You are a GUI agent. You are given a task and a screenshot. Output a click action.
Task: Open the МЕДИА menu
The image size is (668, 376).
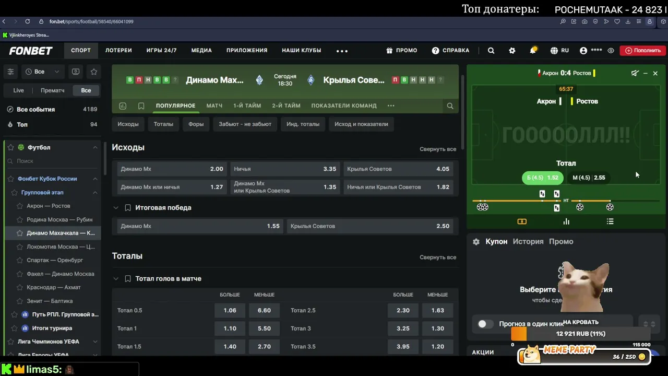[201, 51]
